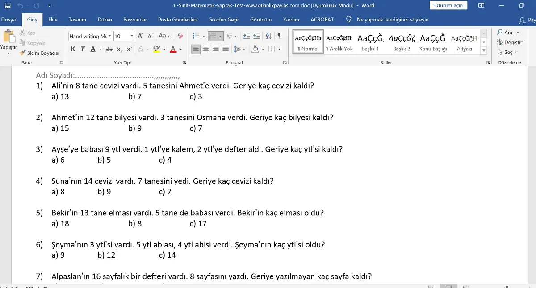Image resolution: width=536 pixels, height=288 pixels.
Task: Apply subscript x₂ formatting
Action: (120, 49)
